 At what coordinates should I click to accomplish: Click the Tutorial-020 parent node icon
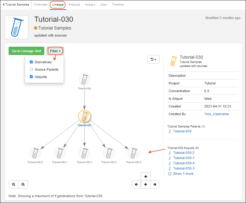click(84, 80)
